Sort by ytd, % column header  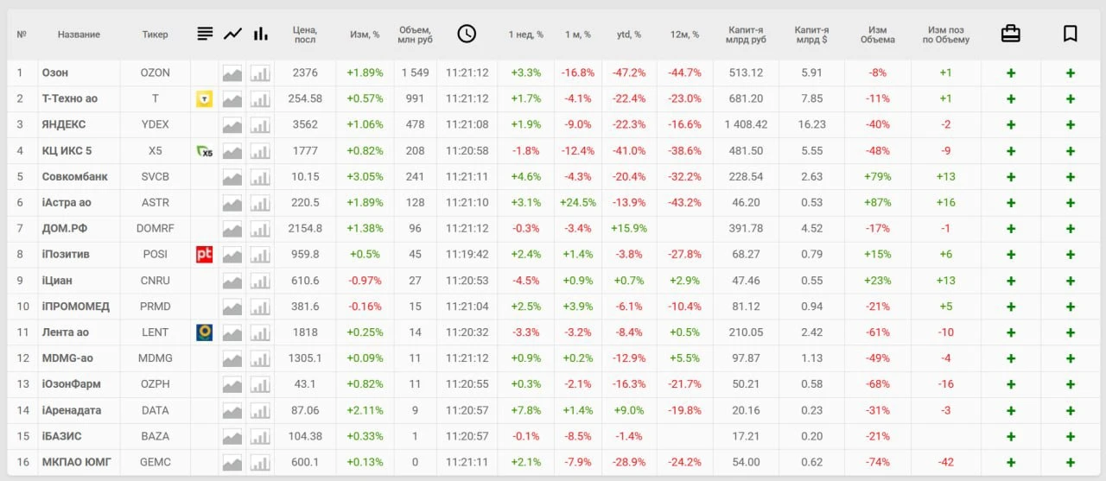click(629, 35)
